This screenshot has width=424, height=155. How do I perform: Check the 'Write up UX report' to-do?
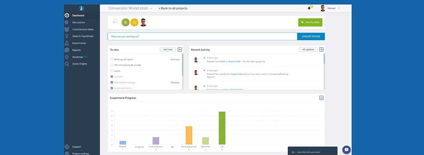[112, 59]
